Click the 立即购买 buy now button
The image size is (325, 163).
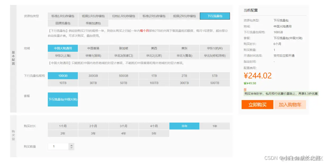[257, 105]
